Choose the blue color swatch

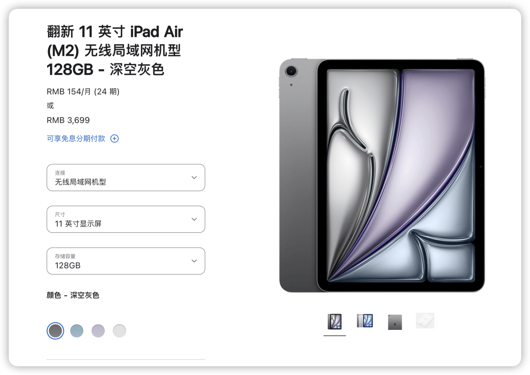[x=77, y=331]
